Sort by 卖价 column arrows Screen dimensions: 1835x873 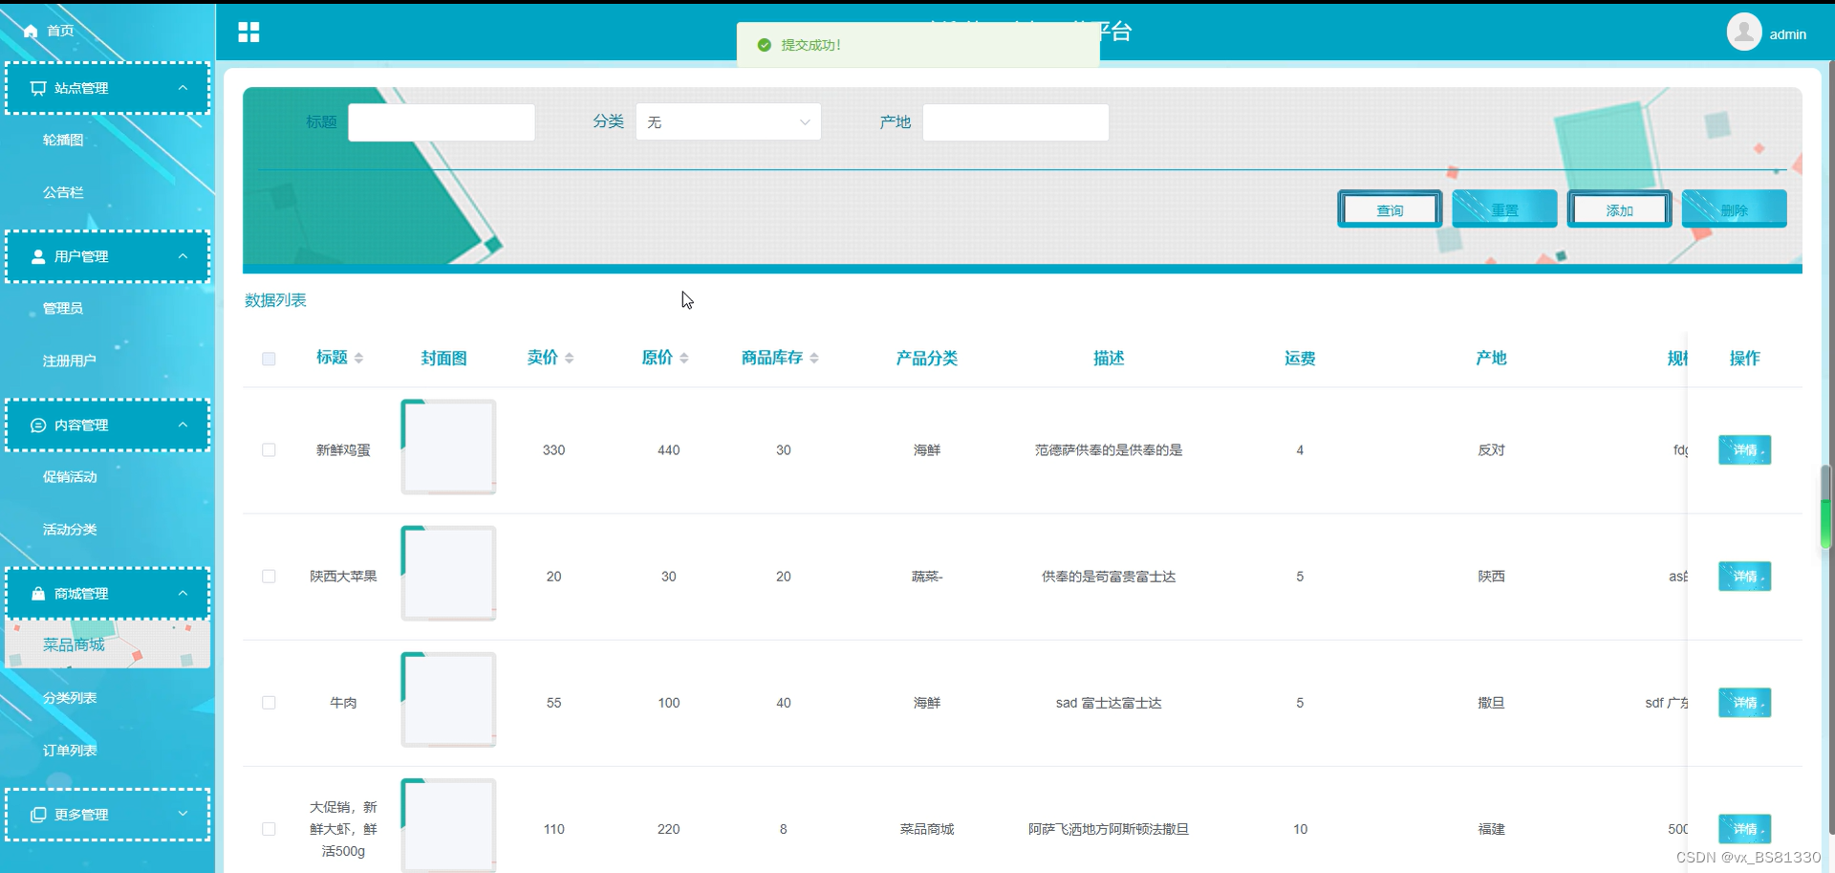[x=570, y=358]
